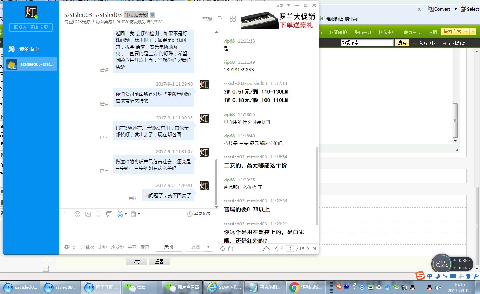Open 会员中心 menu in browser page
This screenshot has width=480, height=294.
coord(412,32)
